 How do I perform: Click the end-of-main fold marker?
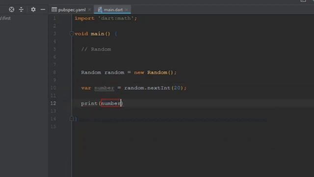click(x=71, y=119)
